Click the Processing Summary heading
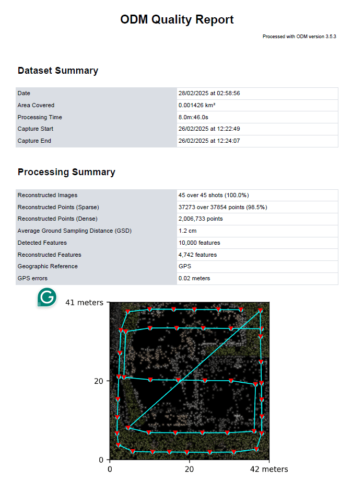Viewport: 352px width, 479px height. (x=66, y=172)
